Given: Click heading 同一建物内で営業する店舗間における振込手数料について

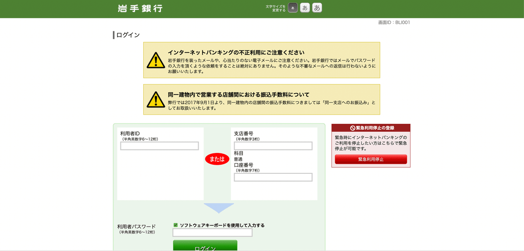Looking at the screenshot, I should [x=238, y=95].
